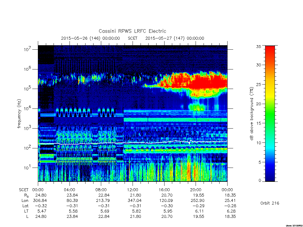Viewport: 303px width, 227px height.
Task: Click the SCET time label '08:00'
Action: (101, 190)
